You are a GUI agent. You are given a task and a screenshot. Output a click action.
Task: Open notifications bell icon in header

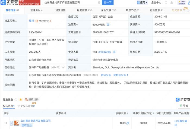172,2
